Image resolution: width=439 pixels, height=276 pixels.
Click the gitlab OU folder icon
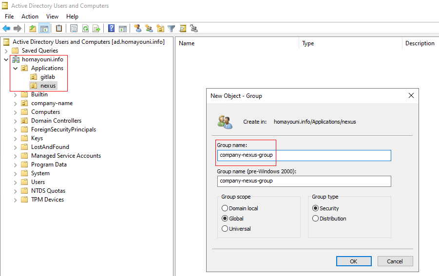click(x=34, y=76)
